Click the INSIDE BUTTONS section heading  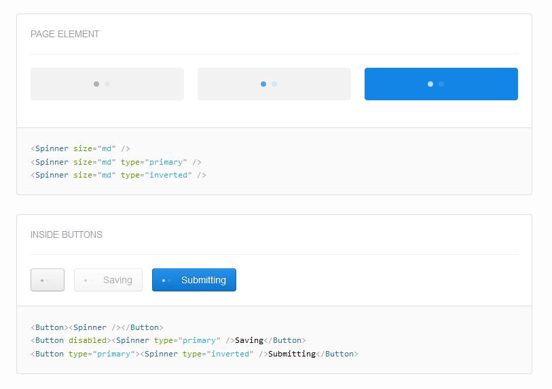[66, 234]
